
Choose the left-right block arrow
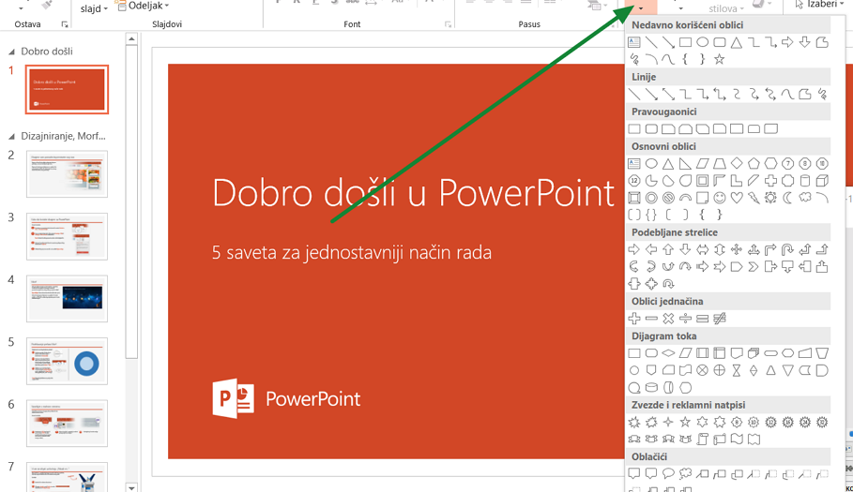coord(702,250)
